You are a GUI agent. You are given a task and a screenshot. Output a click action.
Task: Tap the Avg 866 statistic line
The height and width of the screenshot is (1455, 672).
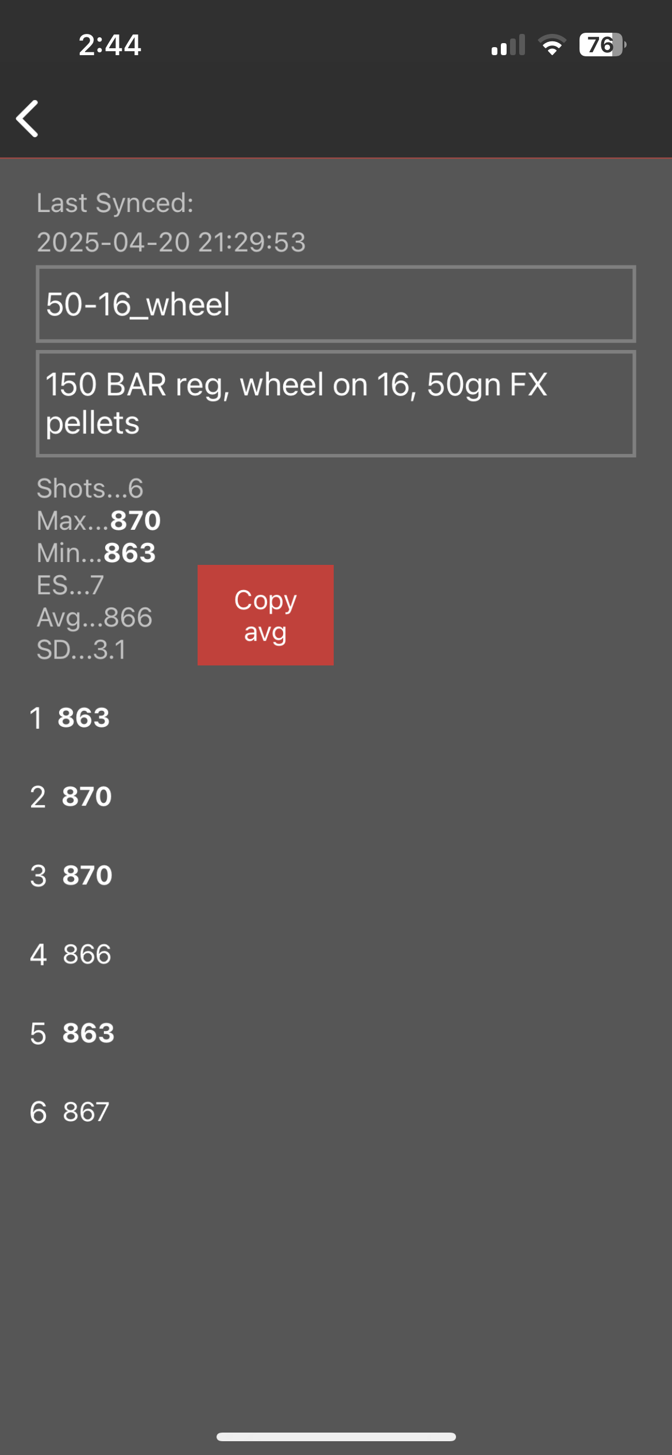pyautogui.click(x=95, y=618)
